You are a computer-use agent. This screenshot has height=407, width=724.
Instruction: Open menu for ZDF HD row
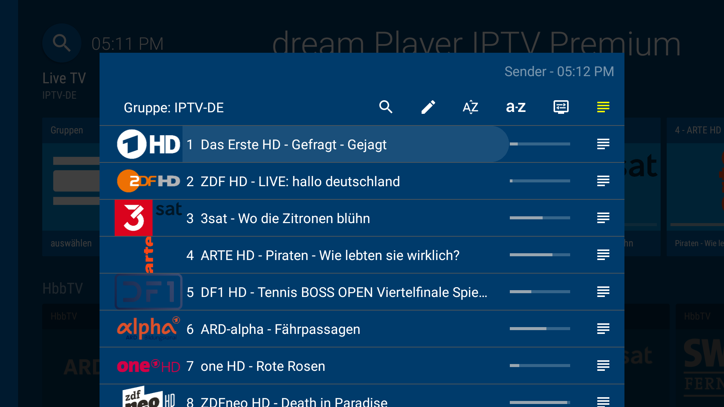(603, 181)
